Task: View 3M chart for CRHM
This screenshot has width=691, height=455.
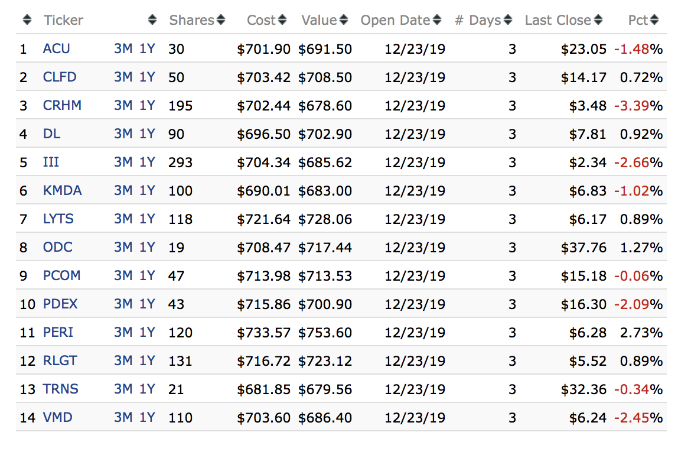Action: 123,106
